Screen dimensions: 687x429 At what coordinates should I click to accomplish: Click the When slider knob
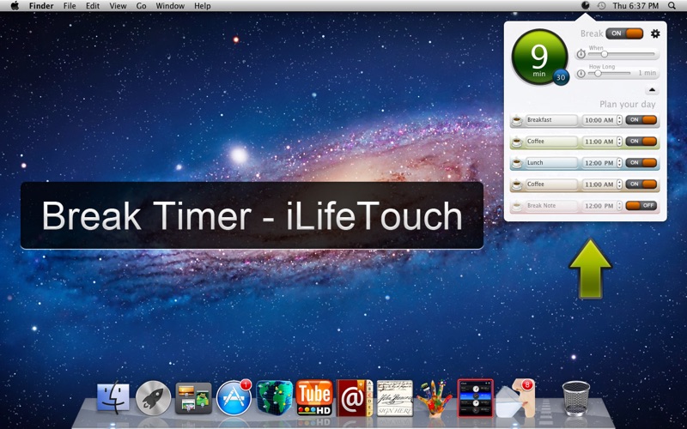coord(605,54)
